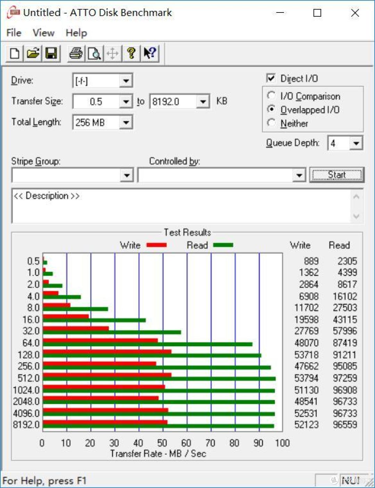
Task: Click the move crosshair toolbar icon
Action: coord(112,53)
